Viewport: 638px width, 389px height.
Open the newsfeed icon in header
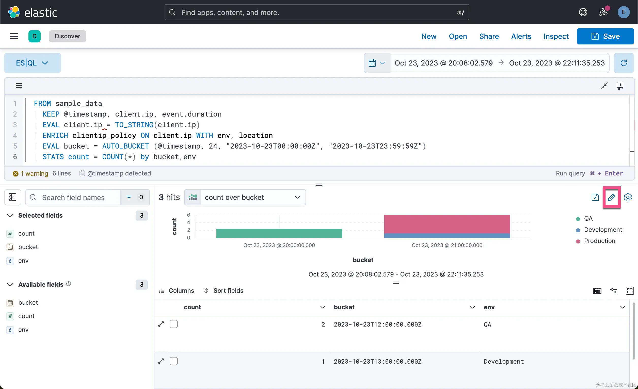pyautogui.click(x=603, y=12)
